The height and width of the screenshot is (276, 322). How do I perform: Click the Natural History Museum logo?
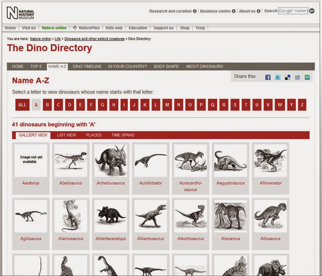pos(20,13)
